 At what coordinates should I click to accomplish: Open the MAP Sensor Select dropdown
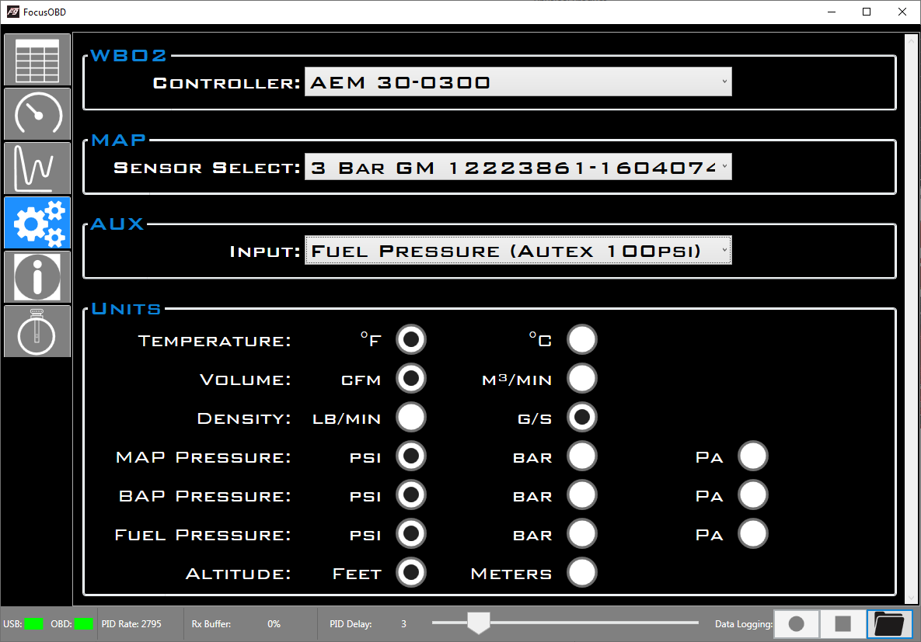point(518,167)
